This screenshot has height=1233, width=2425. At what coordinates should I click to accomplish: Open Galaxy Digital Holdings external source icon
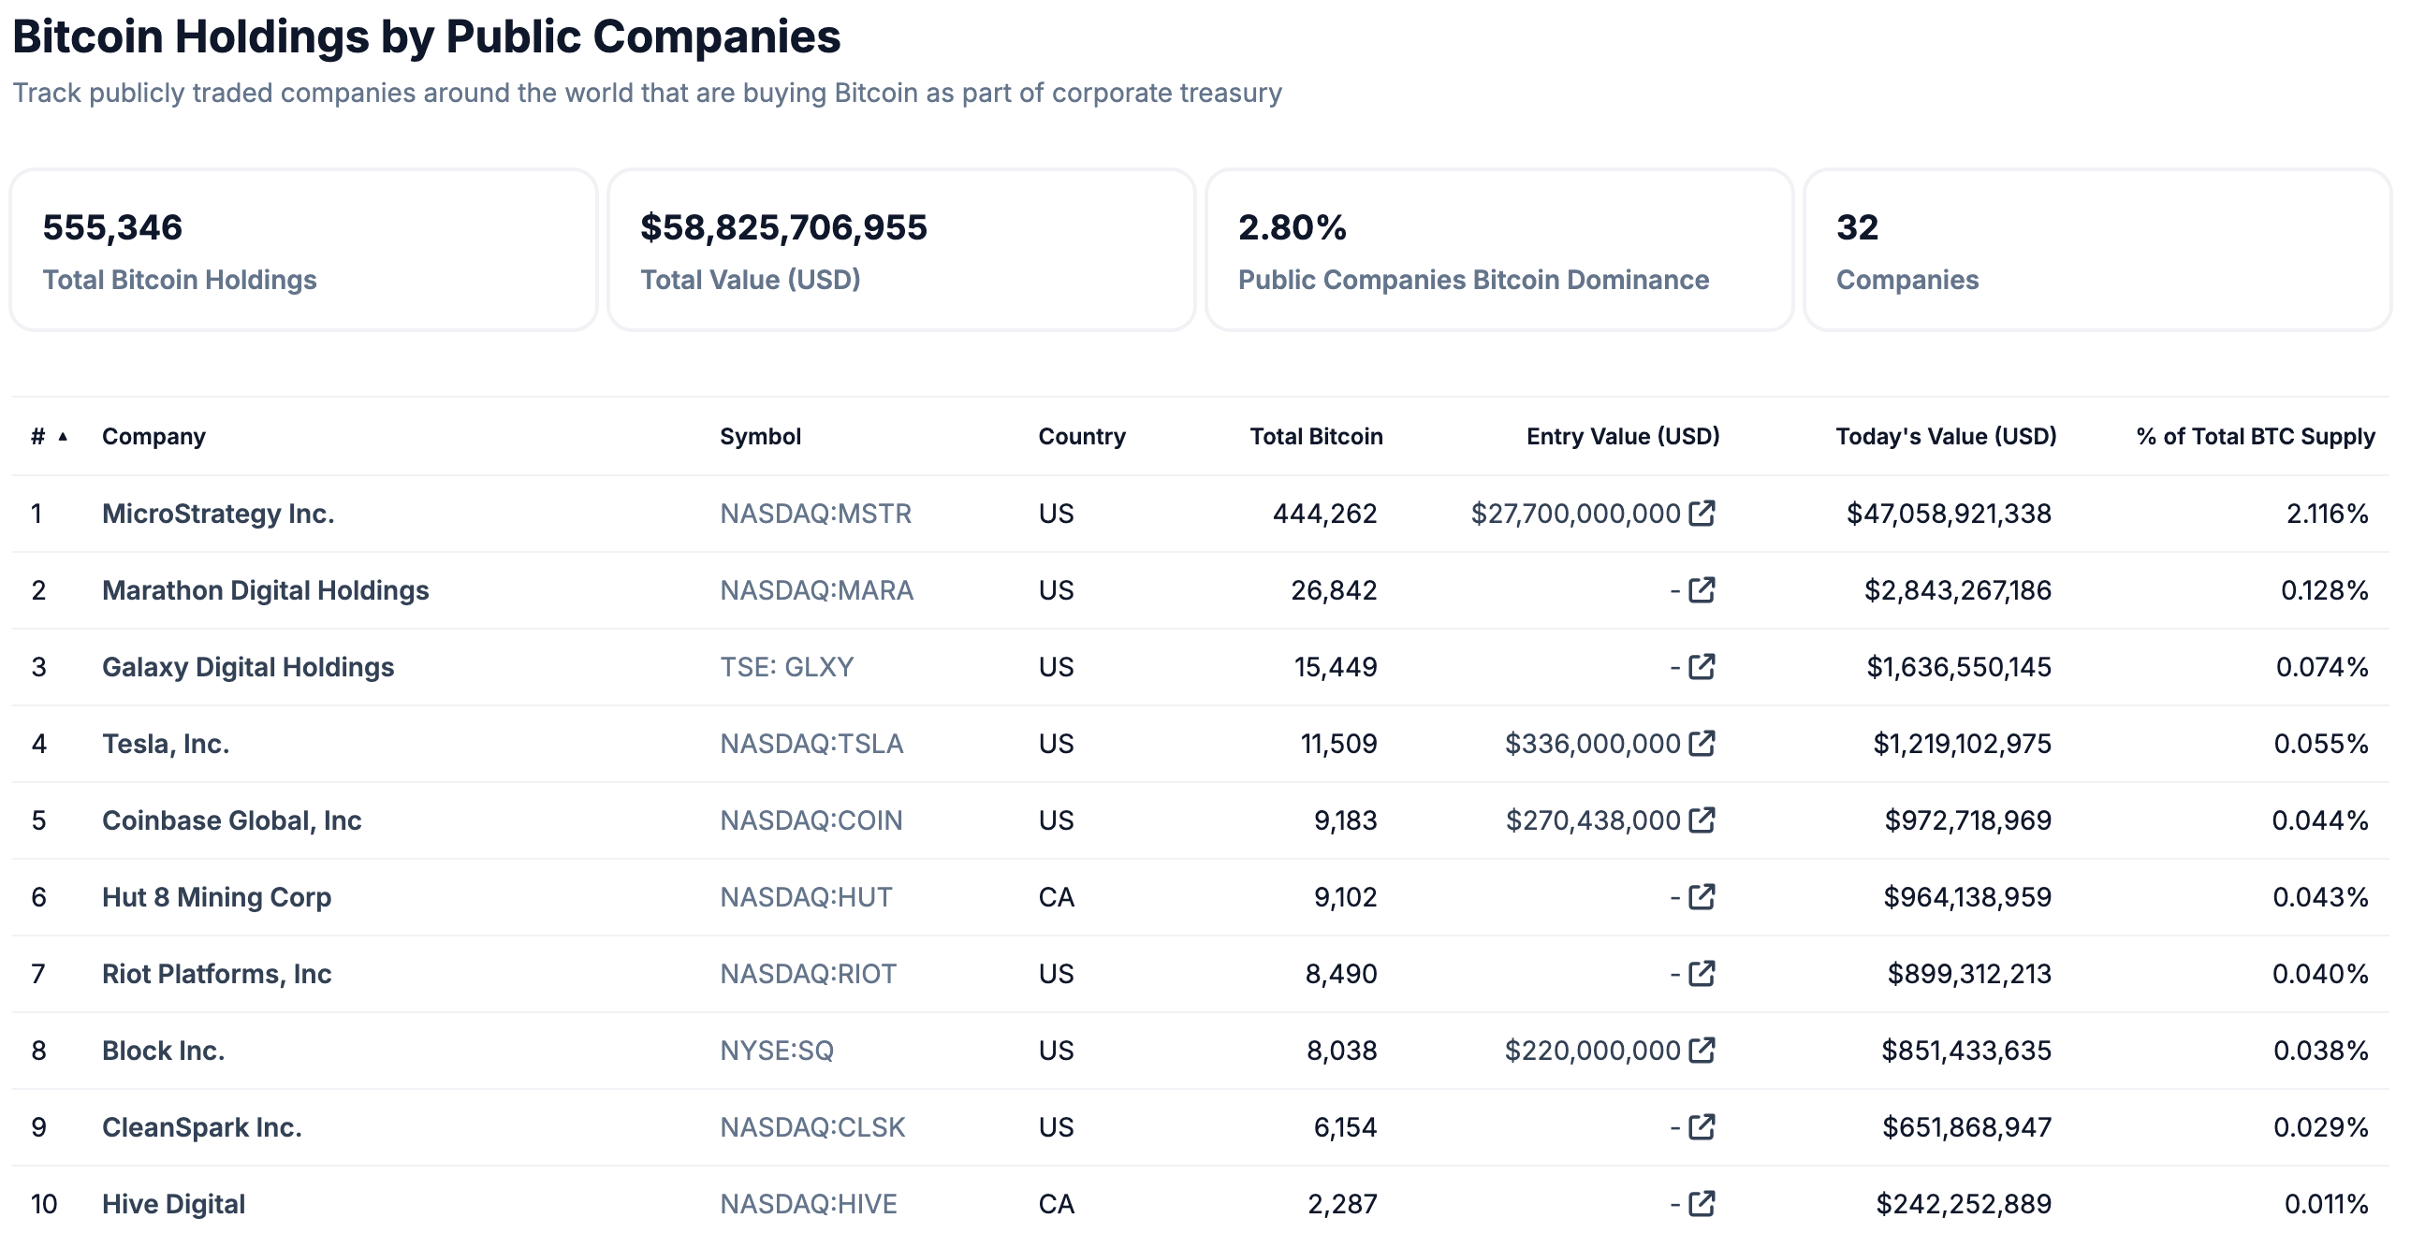point(1702,666)
